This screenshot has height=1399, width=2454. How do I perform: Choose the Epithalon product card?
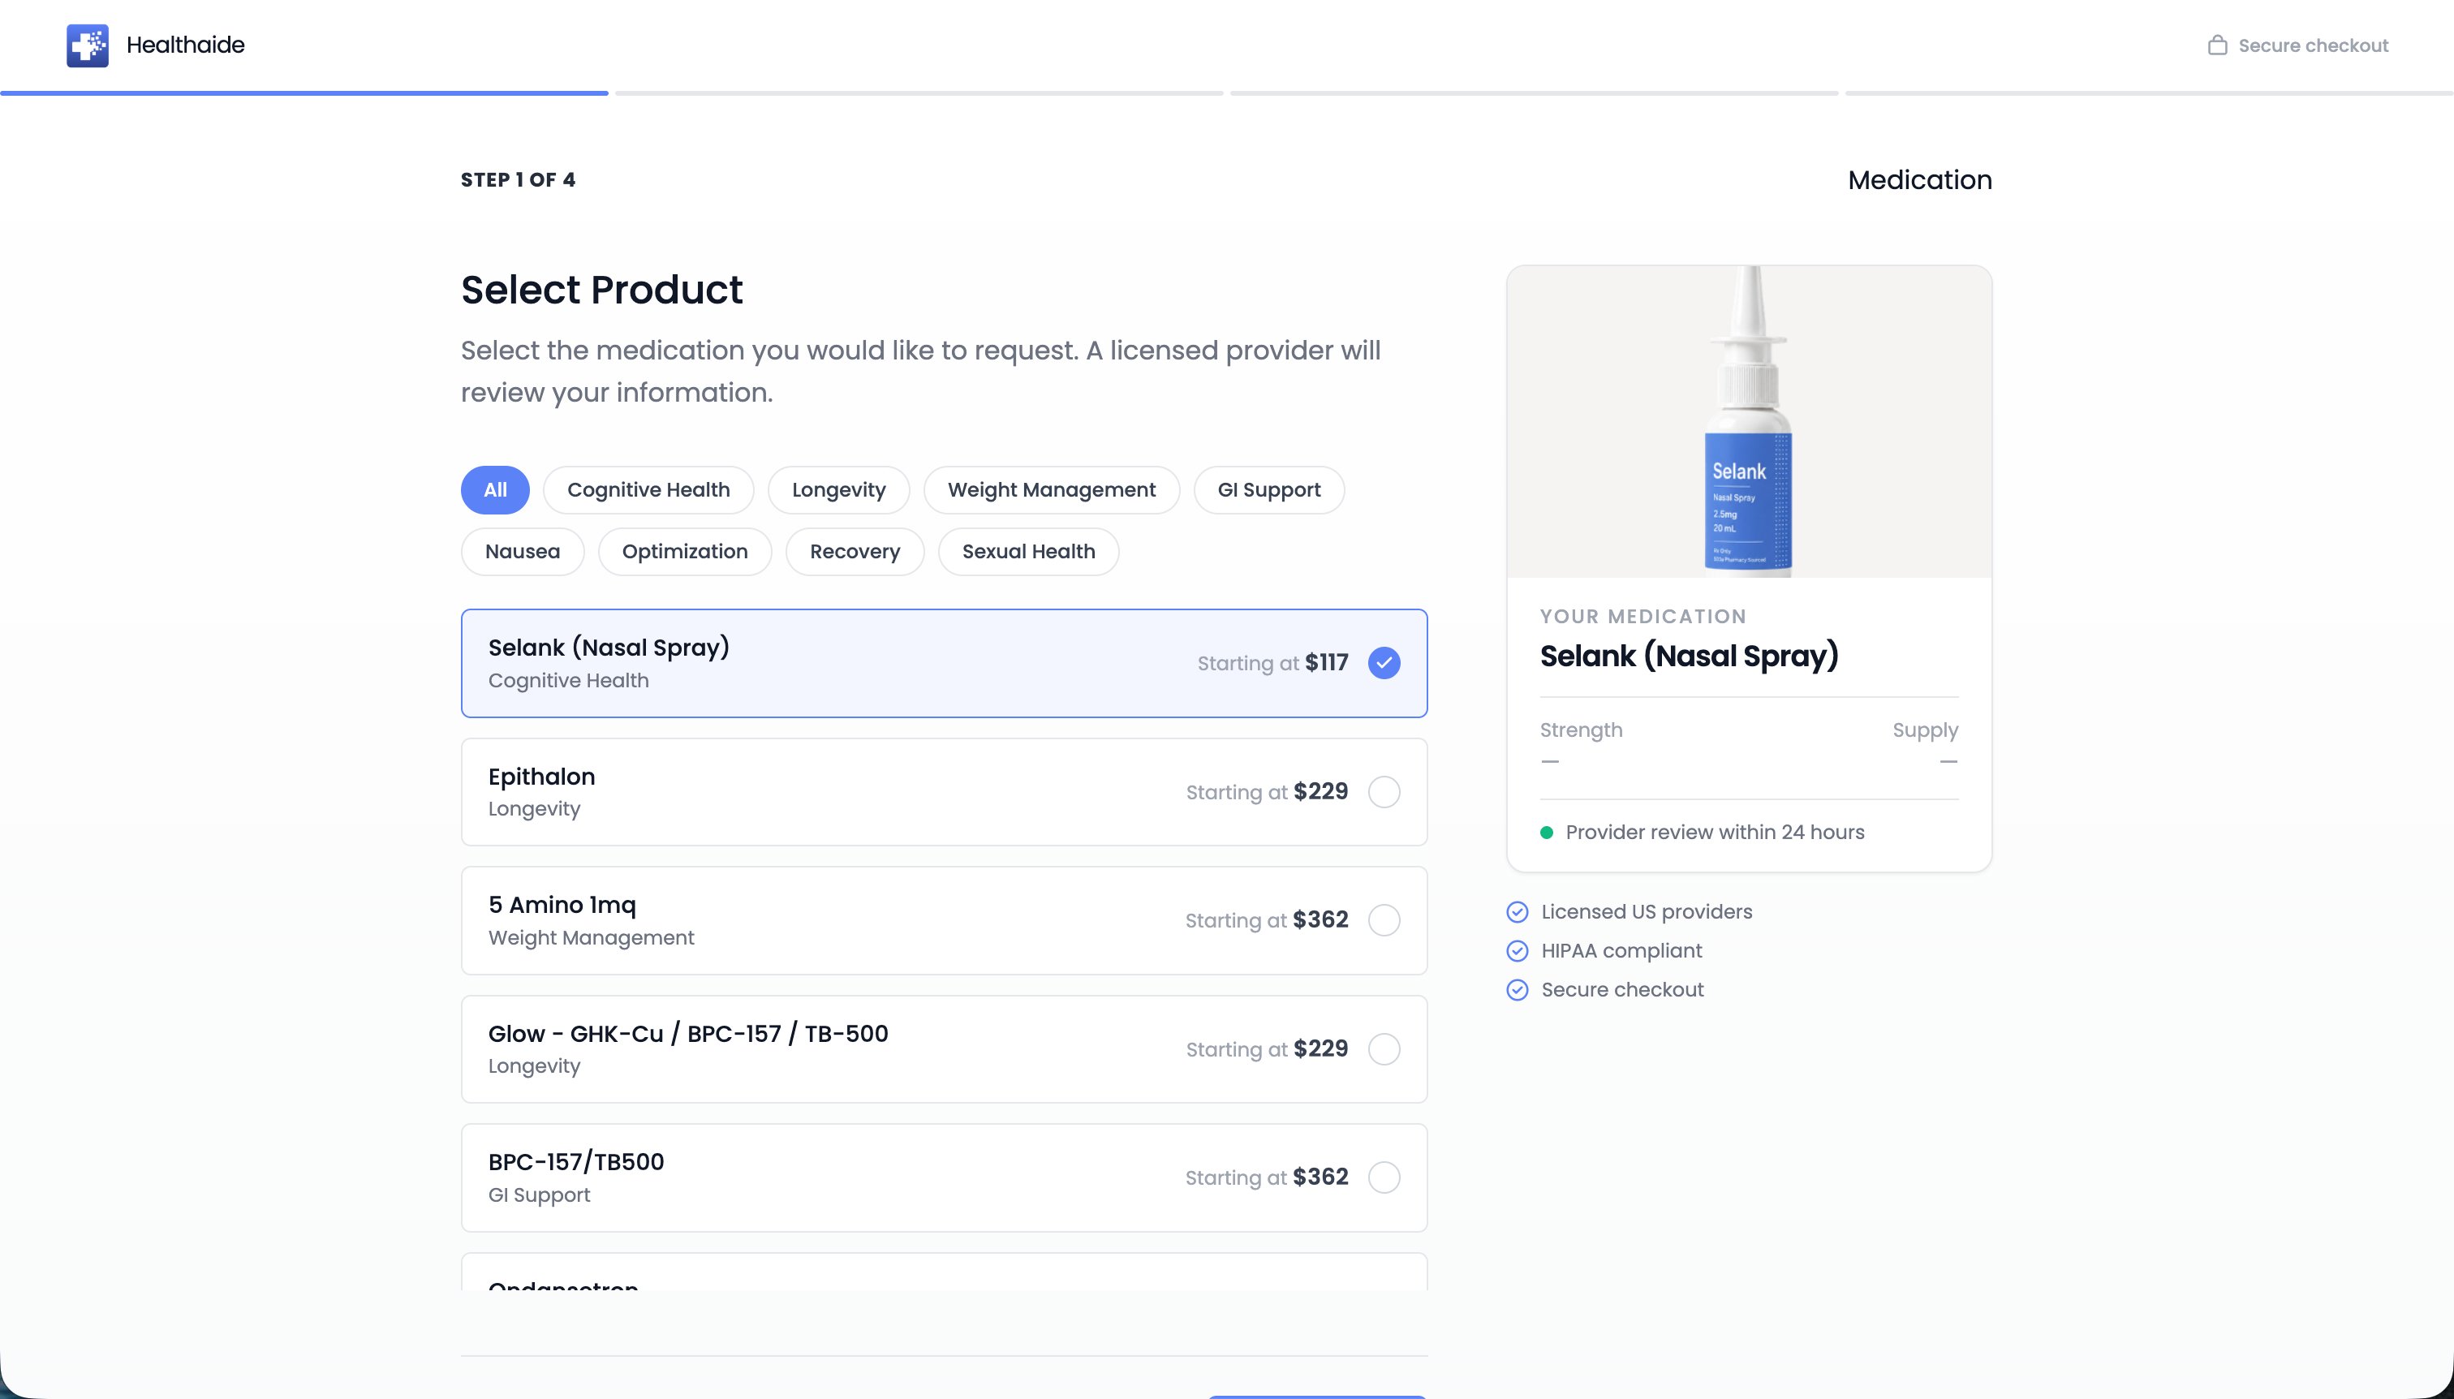[x=944, y=792]
